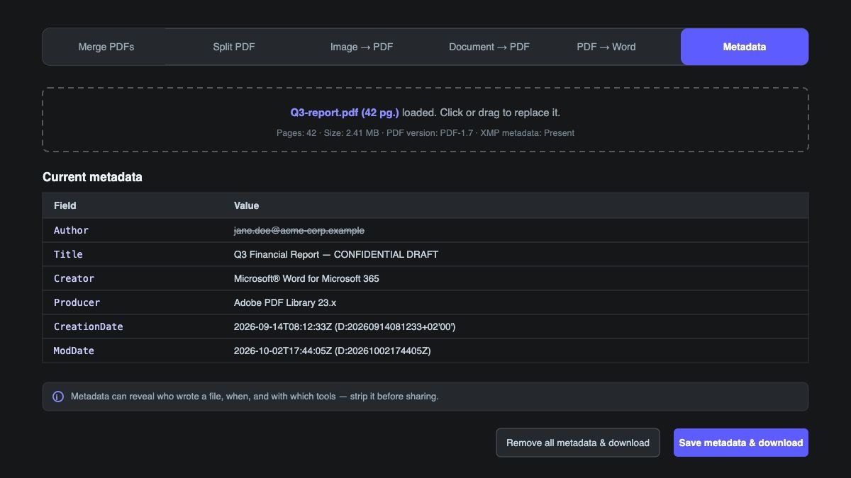Go to the Document → PDF tab
Screen dimensions: 851x478
(x=489, y=47)
